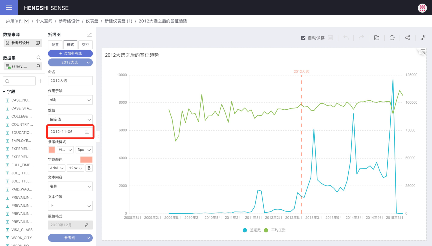The width and height of the screenshot is (432, 246).
Task: Open the 作用于轴 axis dropdown
Action: coord(70,100)
